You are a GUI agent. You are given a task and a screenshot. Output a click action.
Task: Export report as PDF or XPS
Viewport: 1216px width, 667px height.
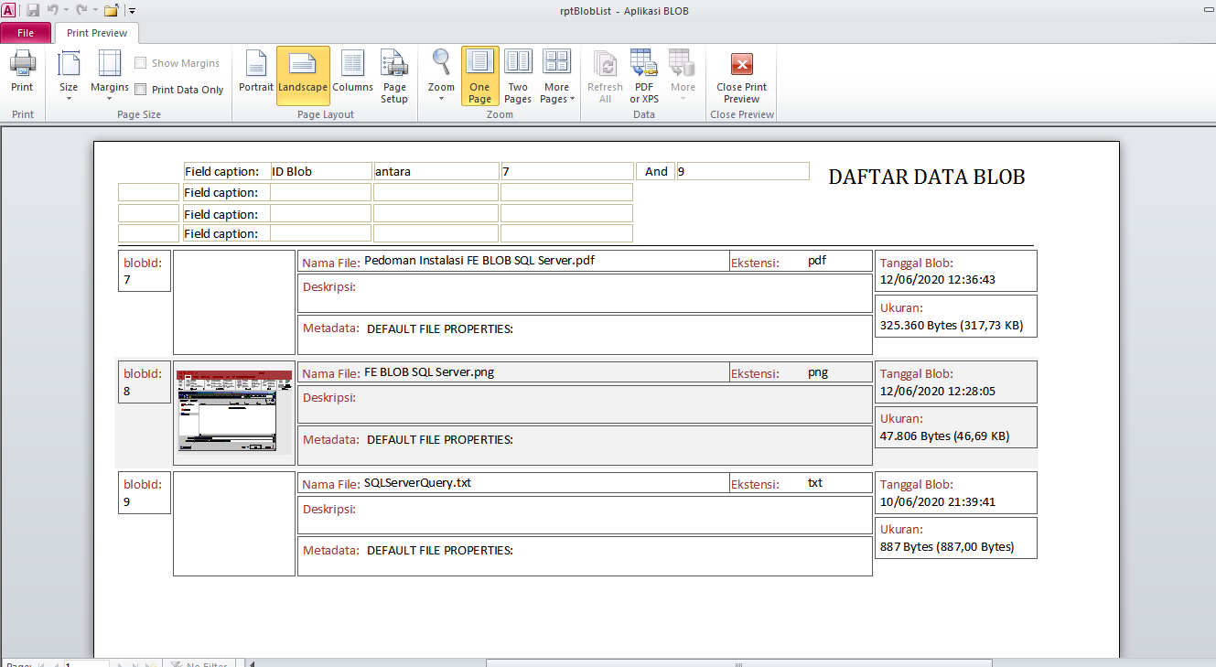point(643,75)
